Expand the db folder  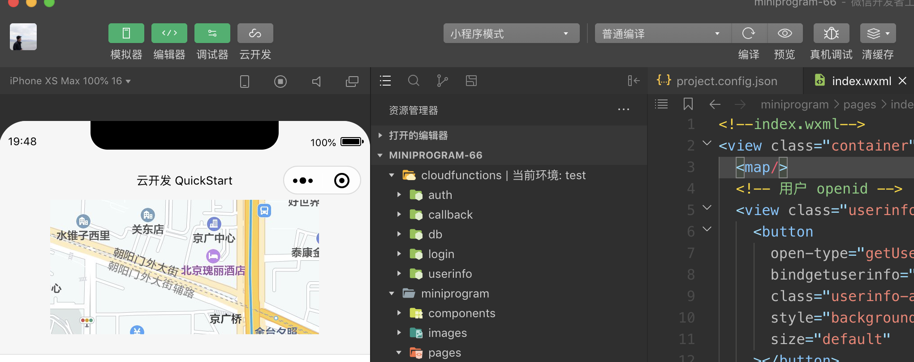point(399,234)
